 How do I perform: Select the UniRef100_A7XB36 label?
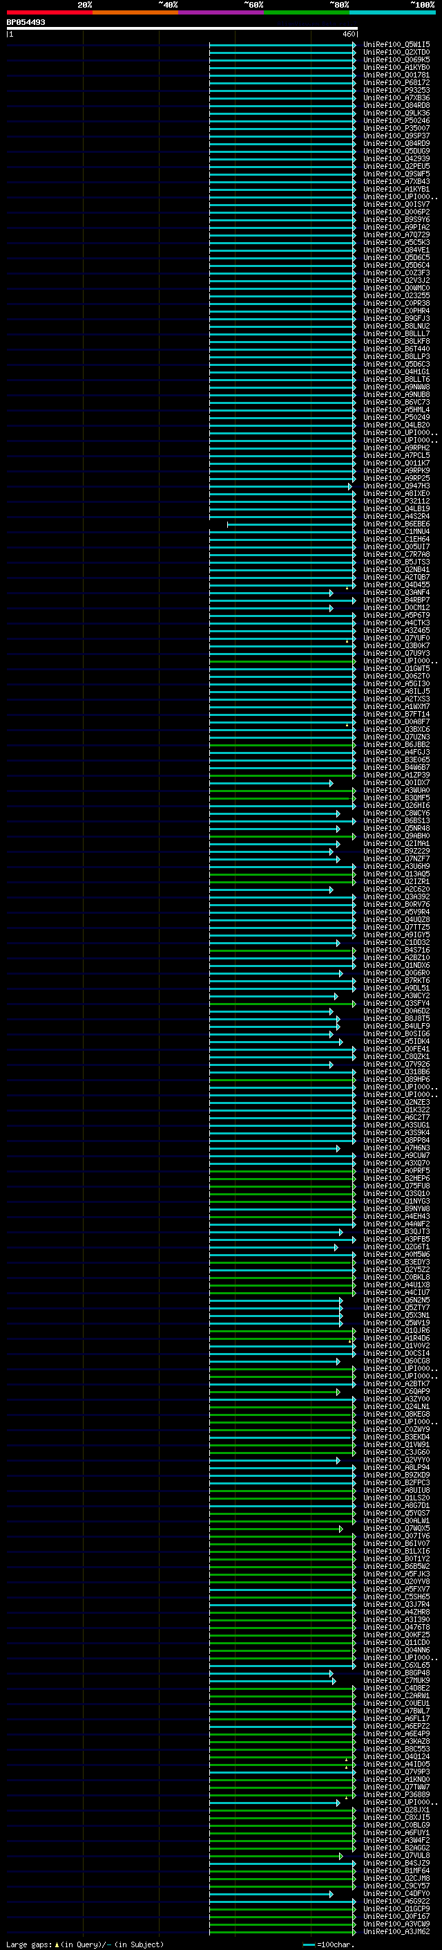point(396,98)
